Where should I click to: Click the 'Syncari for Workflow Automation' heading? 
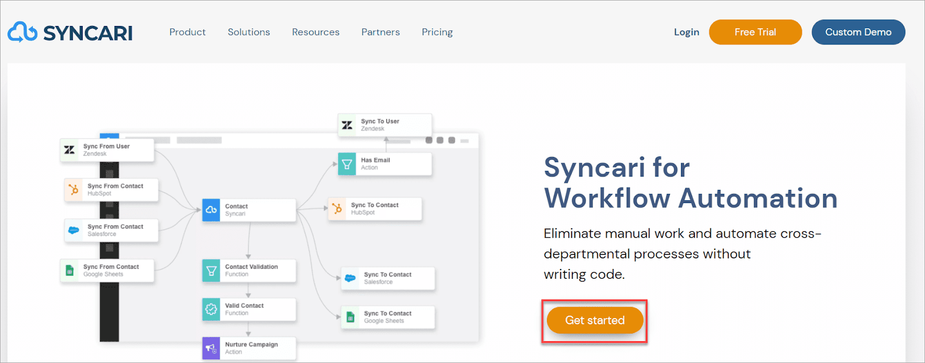(x=690, y=183)
